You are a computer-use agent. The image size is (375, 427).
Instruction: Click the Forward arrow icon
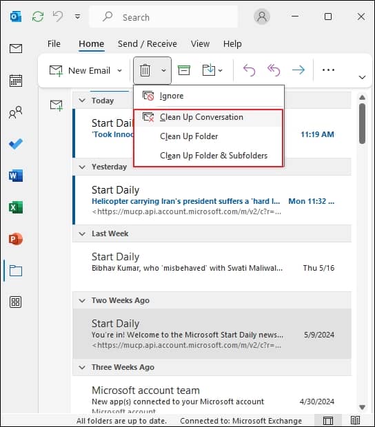pos(298,70)
